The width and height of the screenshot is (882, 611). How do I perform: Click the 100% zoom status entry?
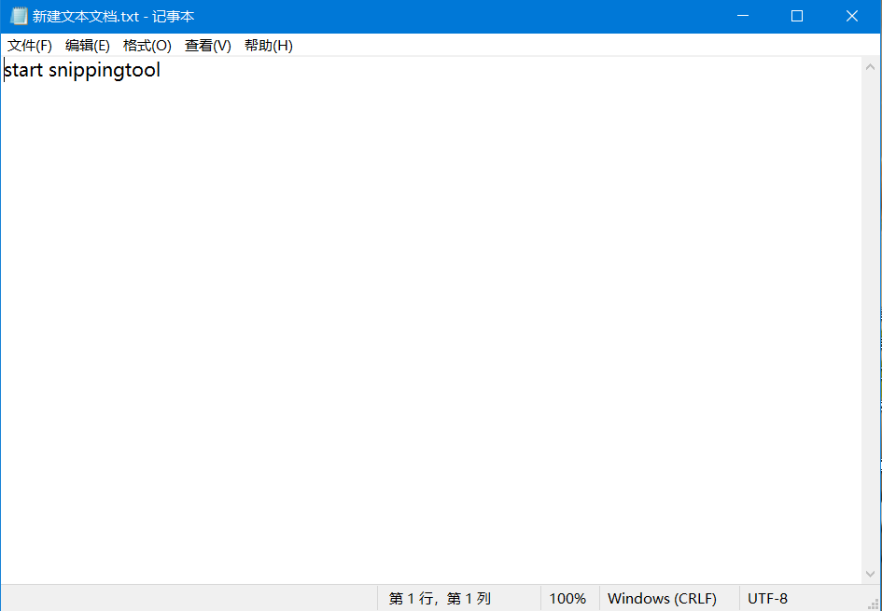(x=567, y=599)
